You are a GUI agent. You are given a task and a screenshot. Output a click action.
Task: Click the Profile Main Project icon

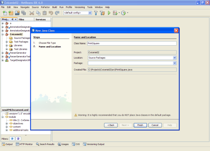coord(123,13)
